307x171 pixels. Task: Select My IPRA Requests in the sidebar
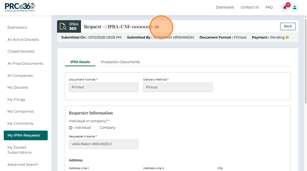26,135
